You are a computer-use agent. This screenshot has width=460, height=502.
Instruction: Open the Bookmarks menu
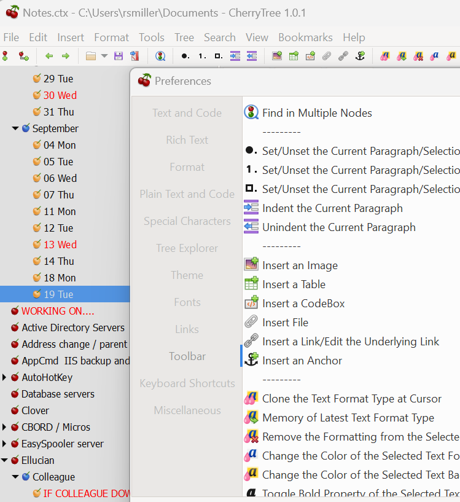pos(305,37)
